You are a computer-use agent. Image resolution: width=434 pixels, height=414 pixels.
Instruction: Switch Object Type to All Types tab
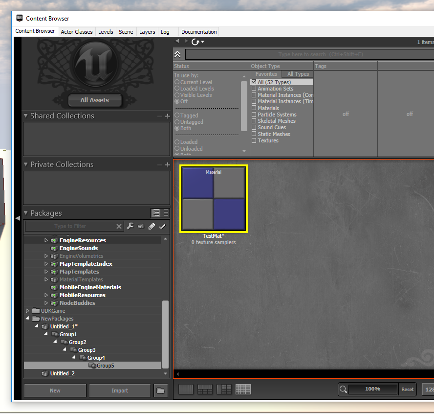tap(298, 74)
